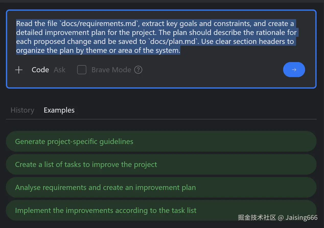Switch to Code mode

(x=40, y=70)
